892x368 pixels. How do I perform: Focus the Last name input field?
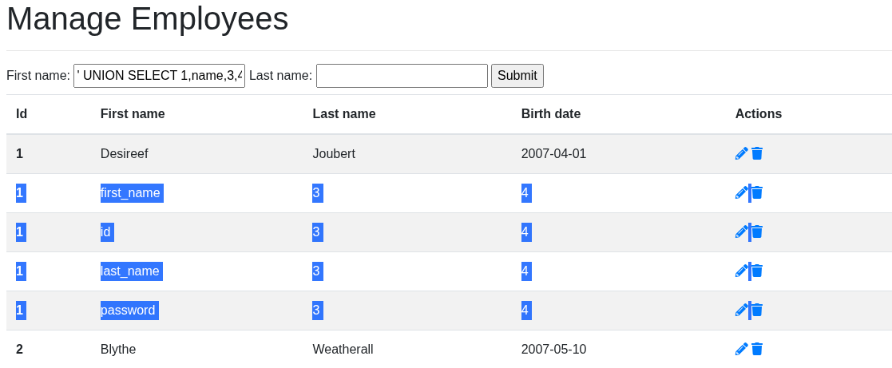point(402,76)
